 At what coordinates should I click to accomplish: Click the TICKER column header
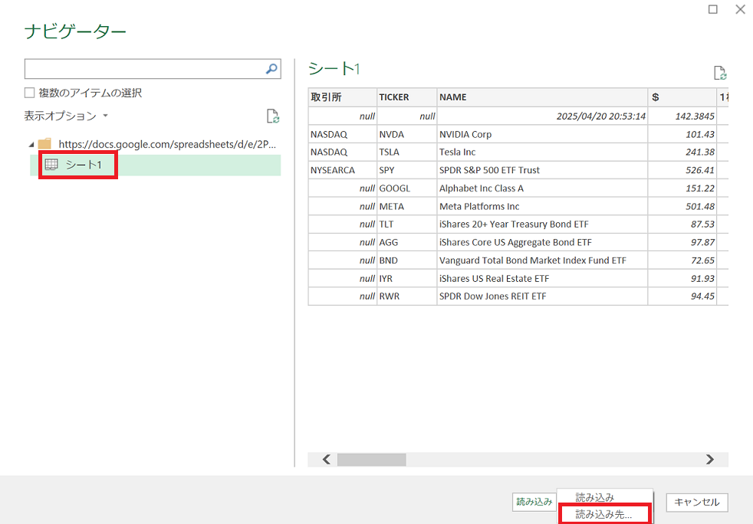[x=406, y=97]
